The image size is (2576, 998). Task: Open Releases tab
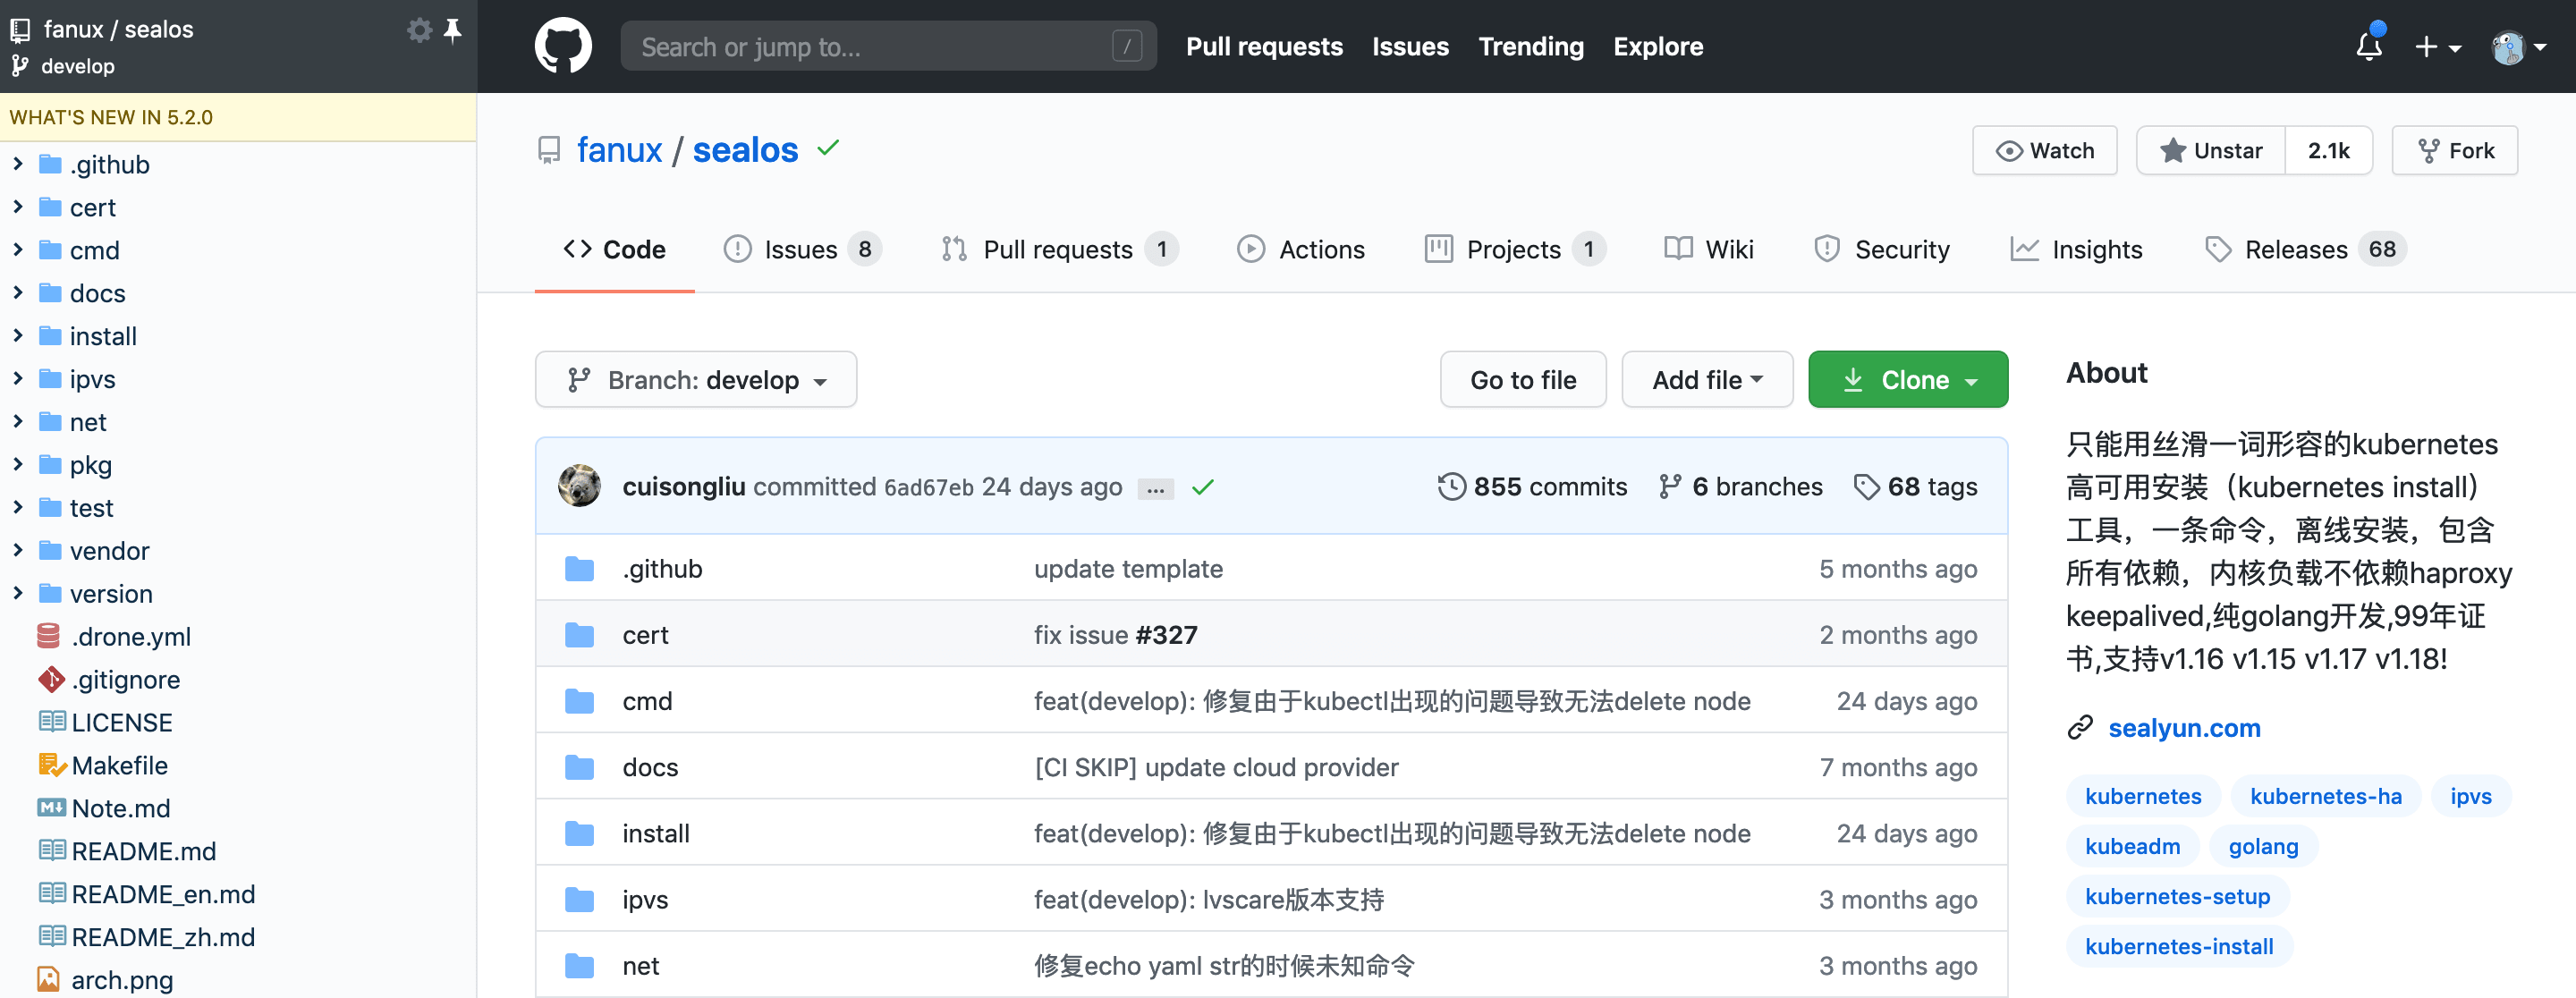2304,249
